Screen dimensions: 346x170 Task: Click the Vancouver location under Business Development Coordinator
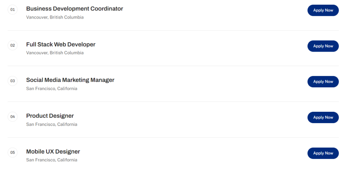55,17
